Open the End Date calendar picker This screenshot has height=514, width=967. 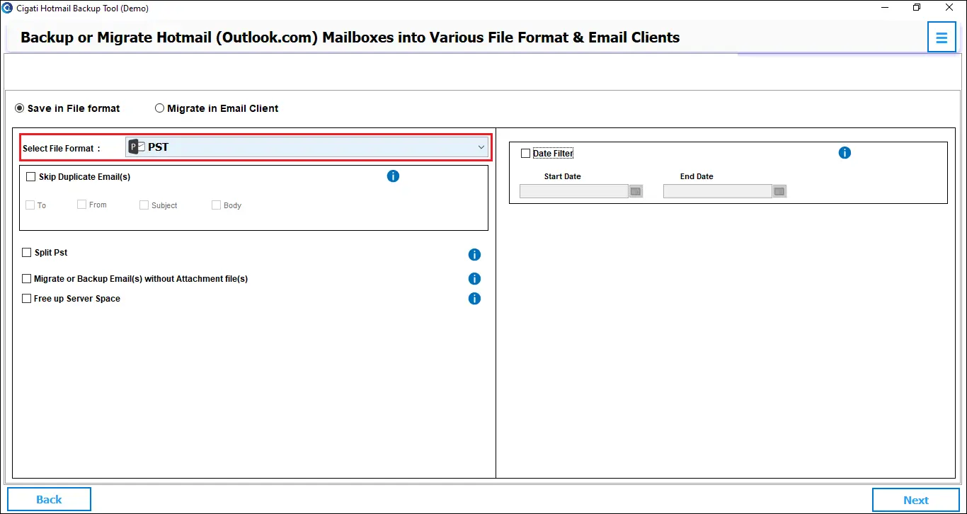point(779,191)
